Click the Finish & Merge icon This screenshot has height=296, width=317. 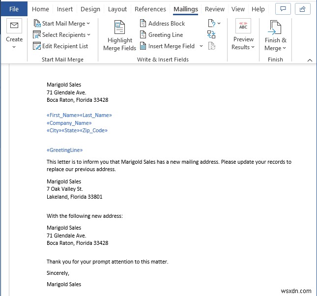275,27
